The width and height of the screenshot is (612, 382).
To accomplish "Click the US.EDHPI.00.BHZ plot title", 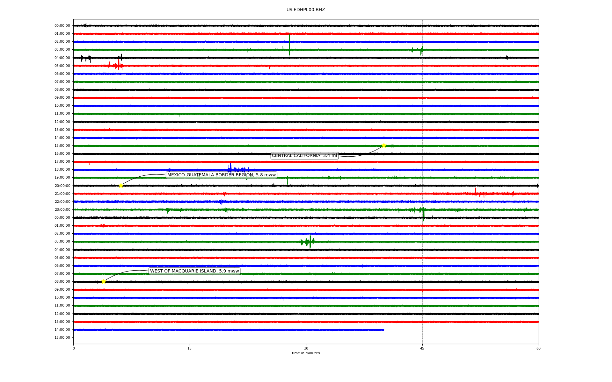I will (305, 10).
